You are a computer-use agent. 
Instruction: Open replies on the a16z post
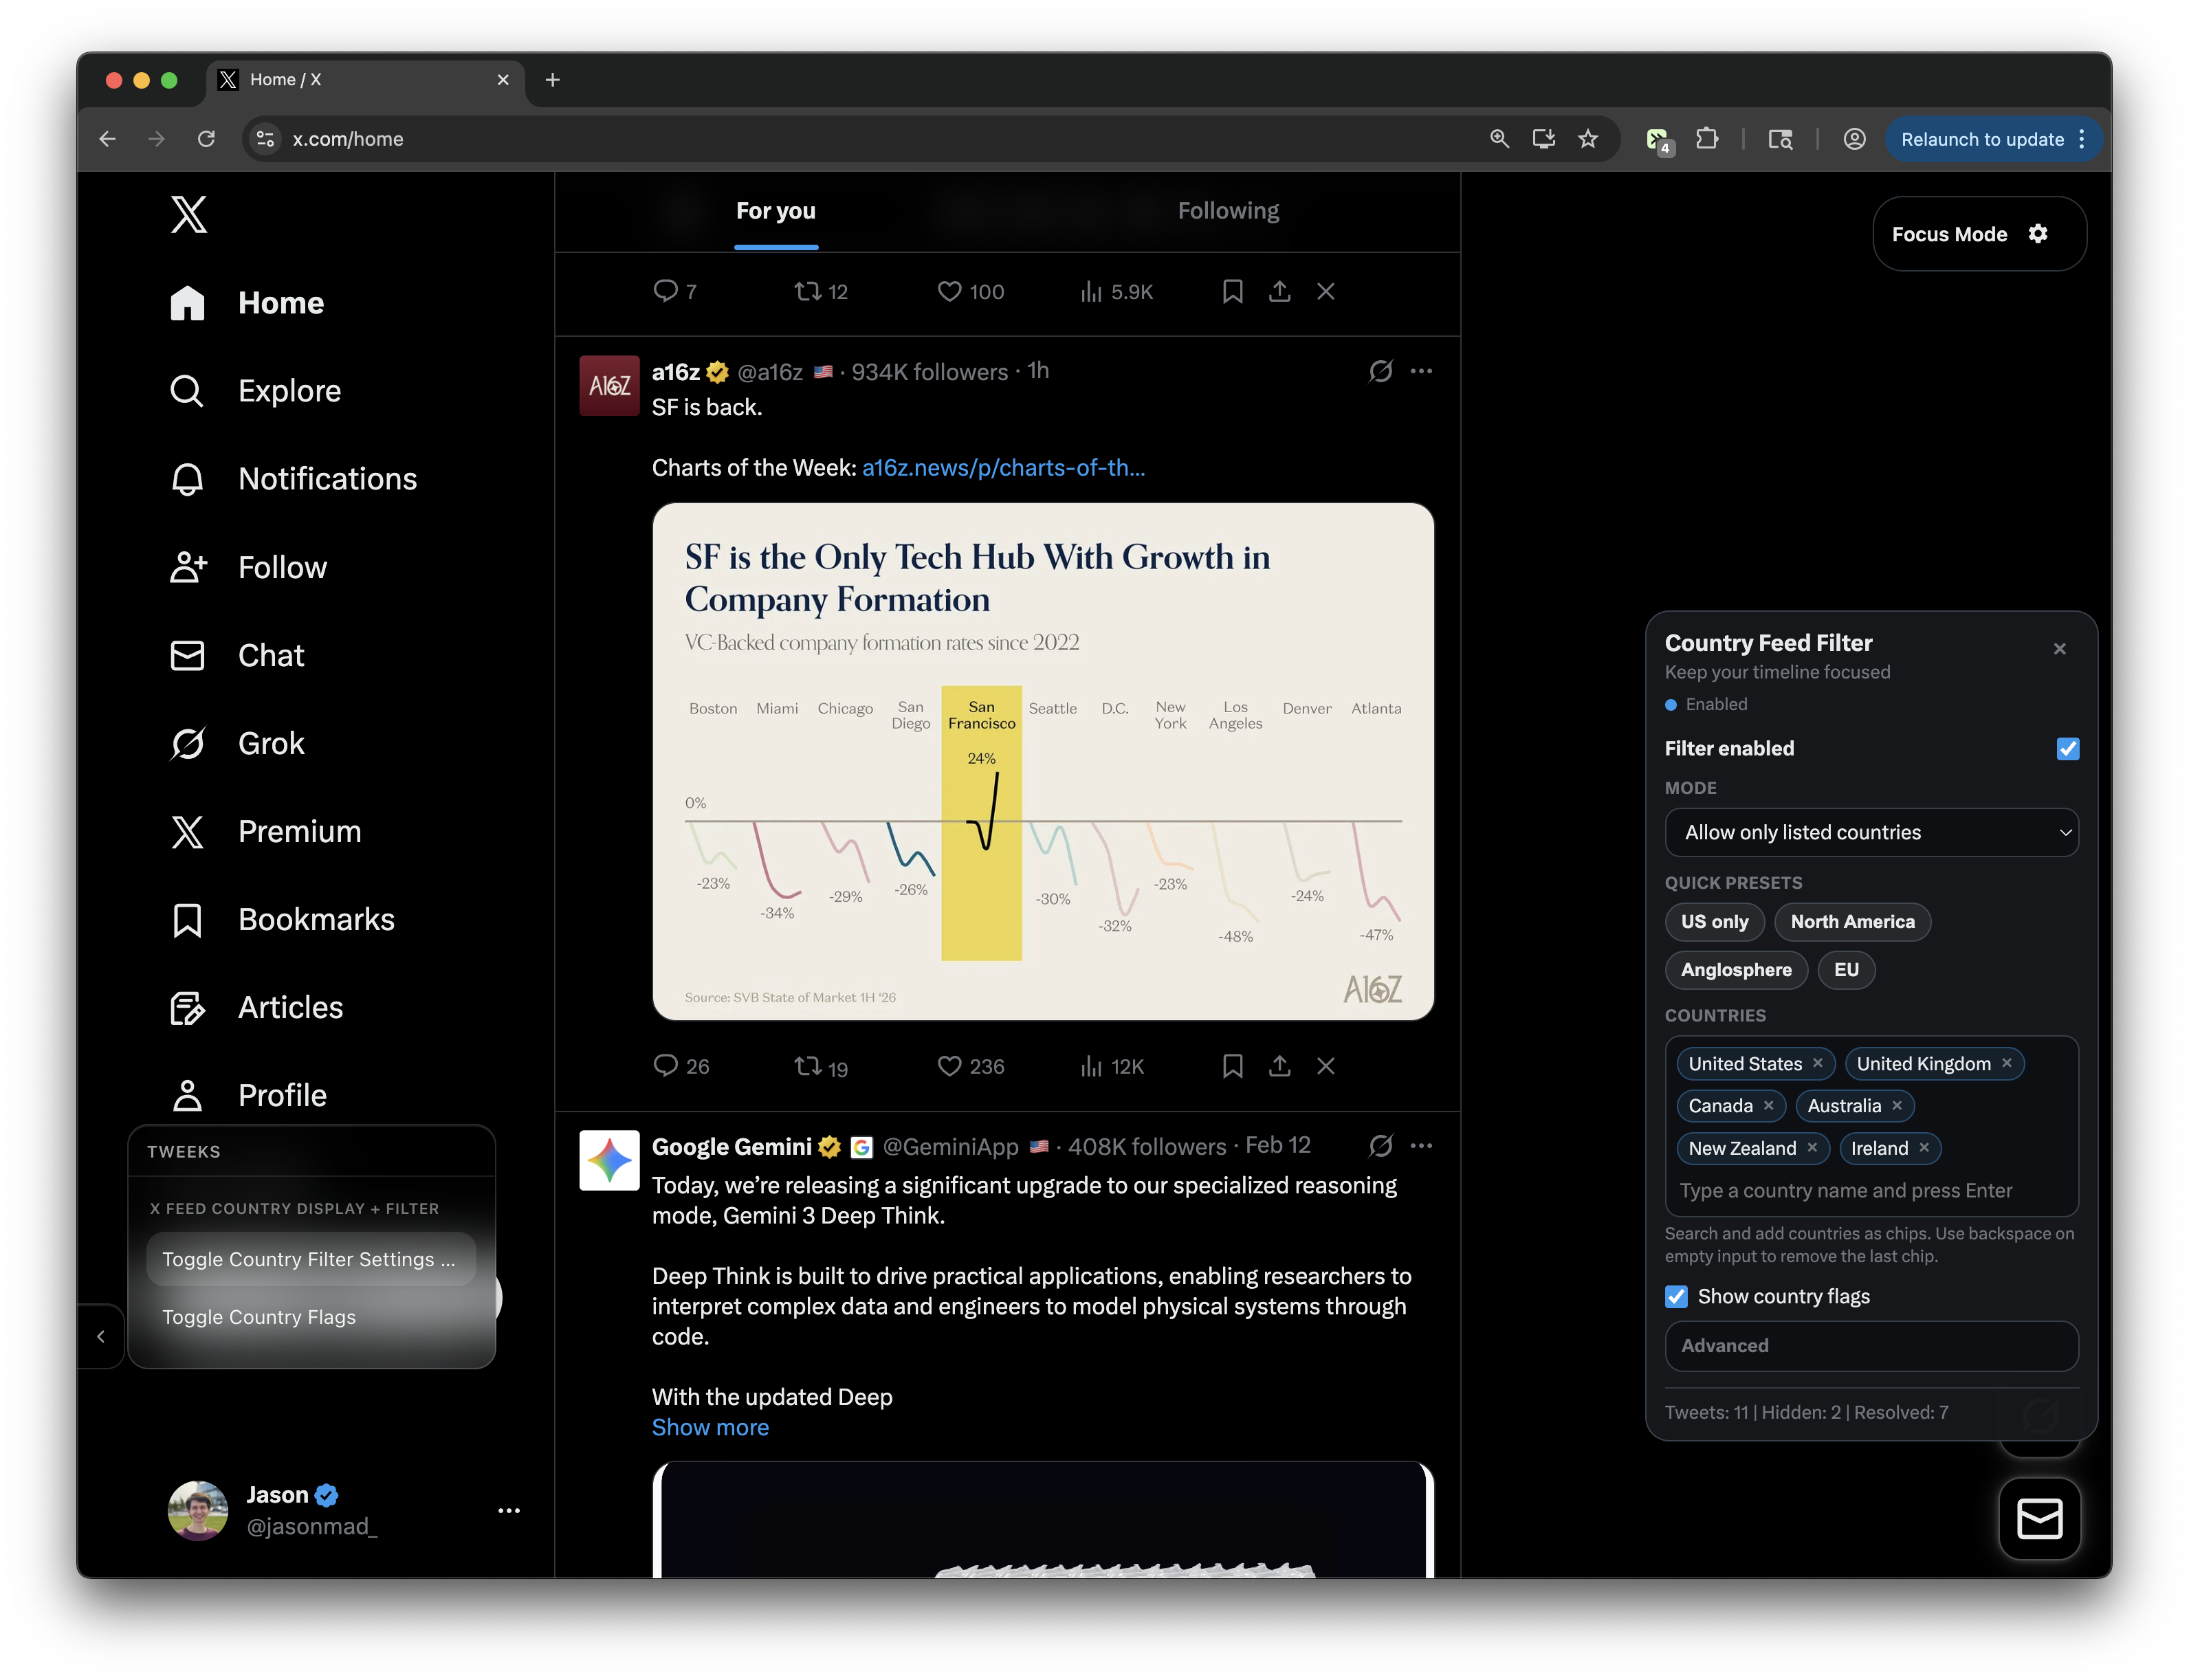pos(665,1066)
